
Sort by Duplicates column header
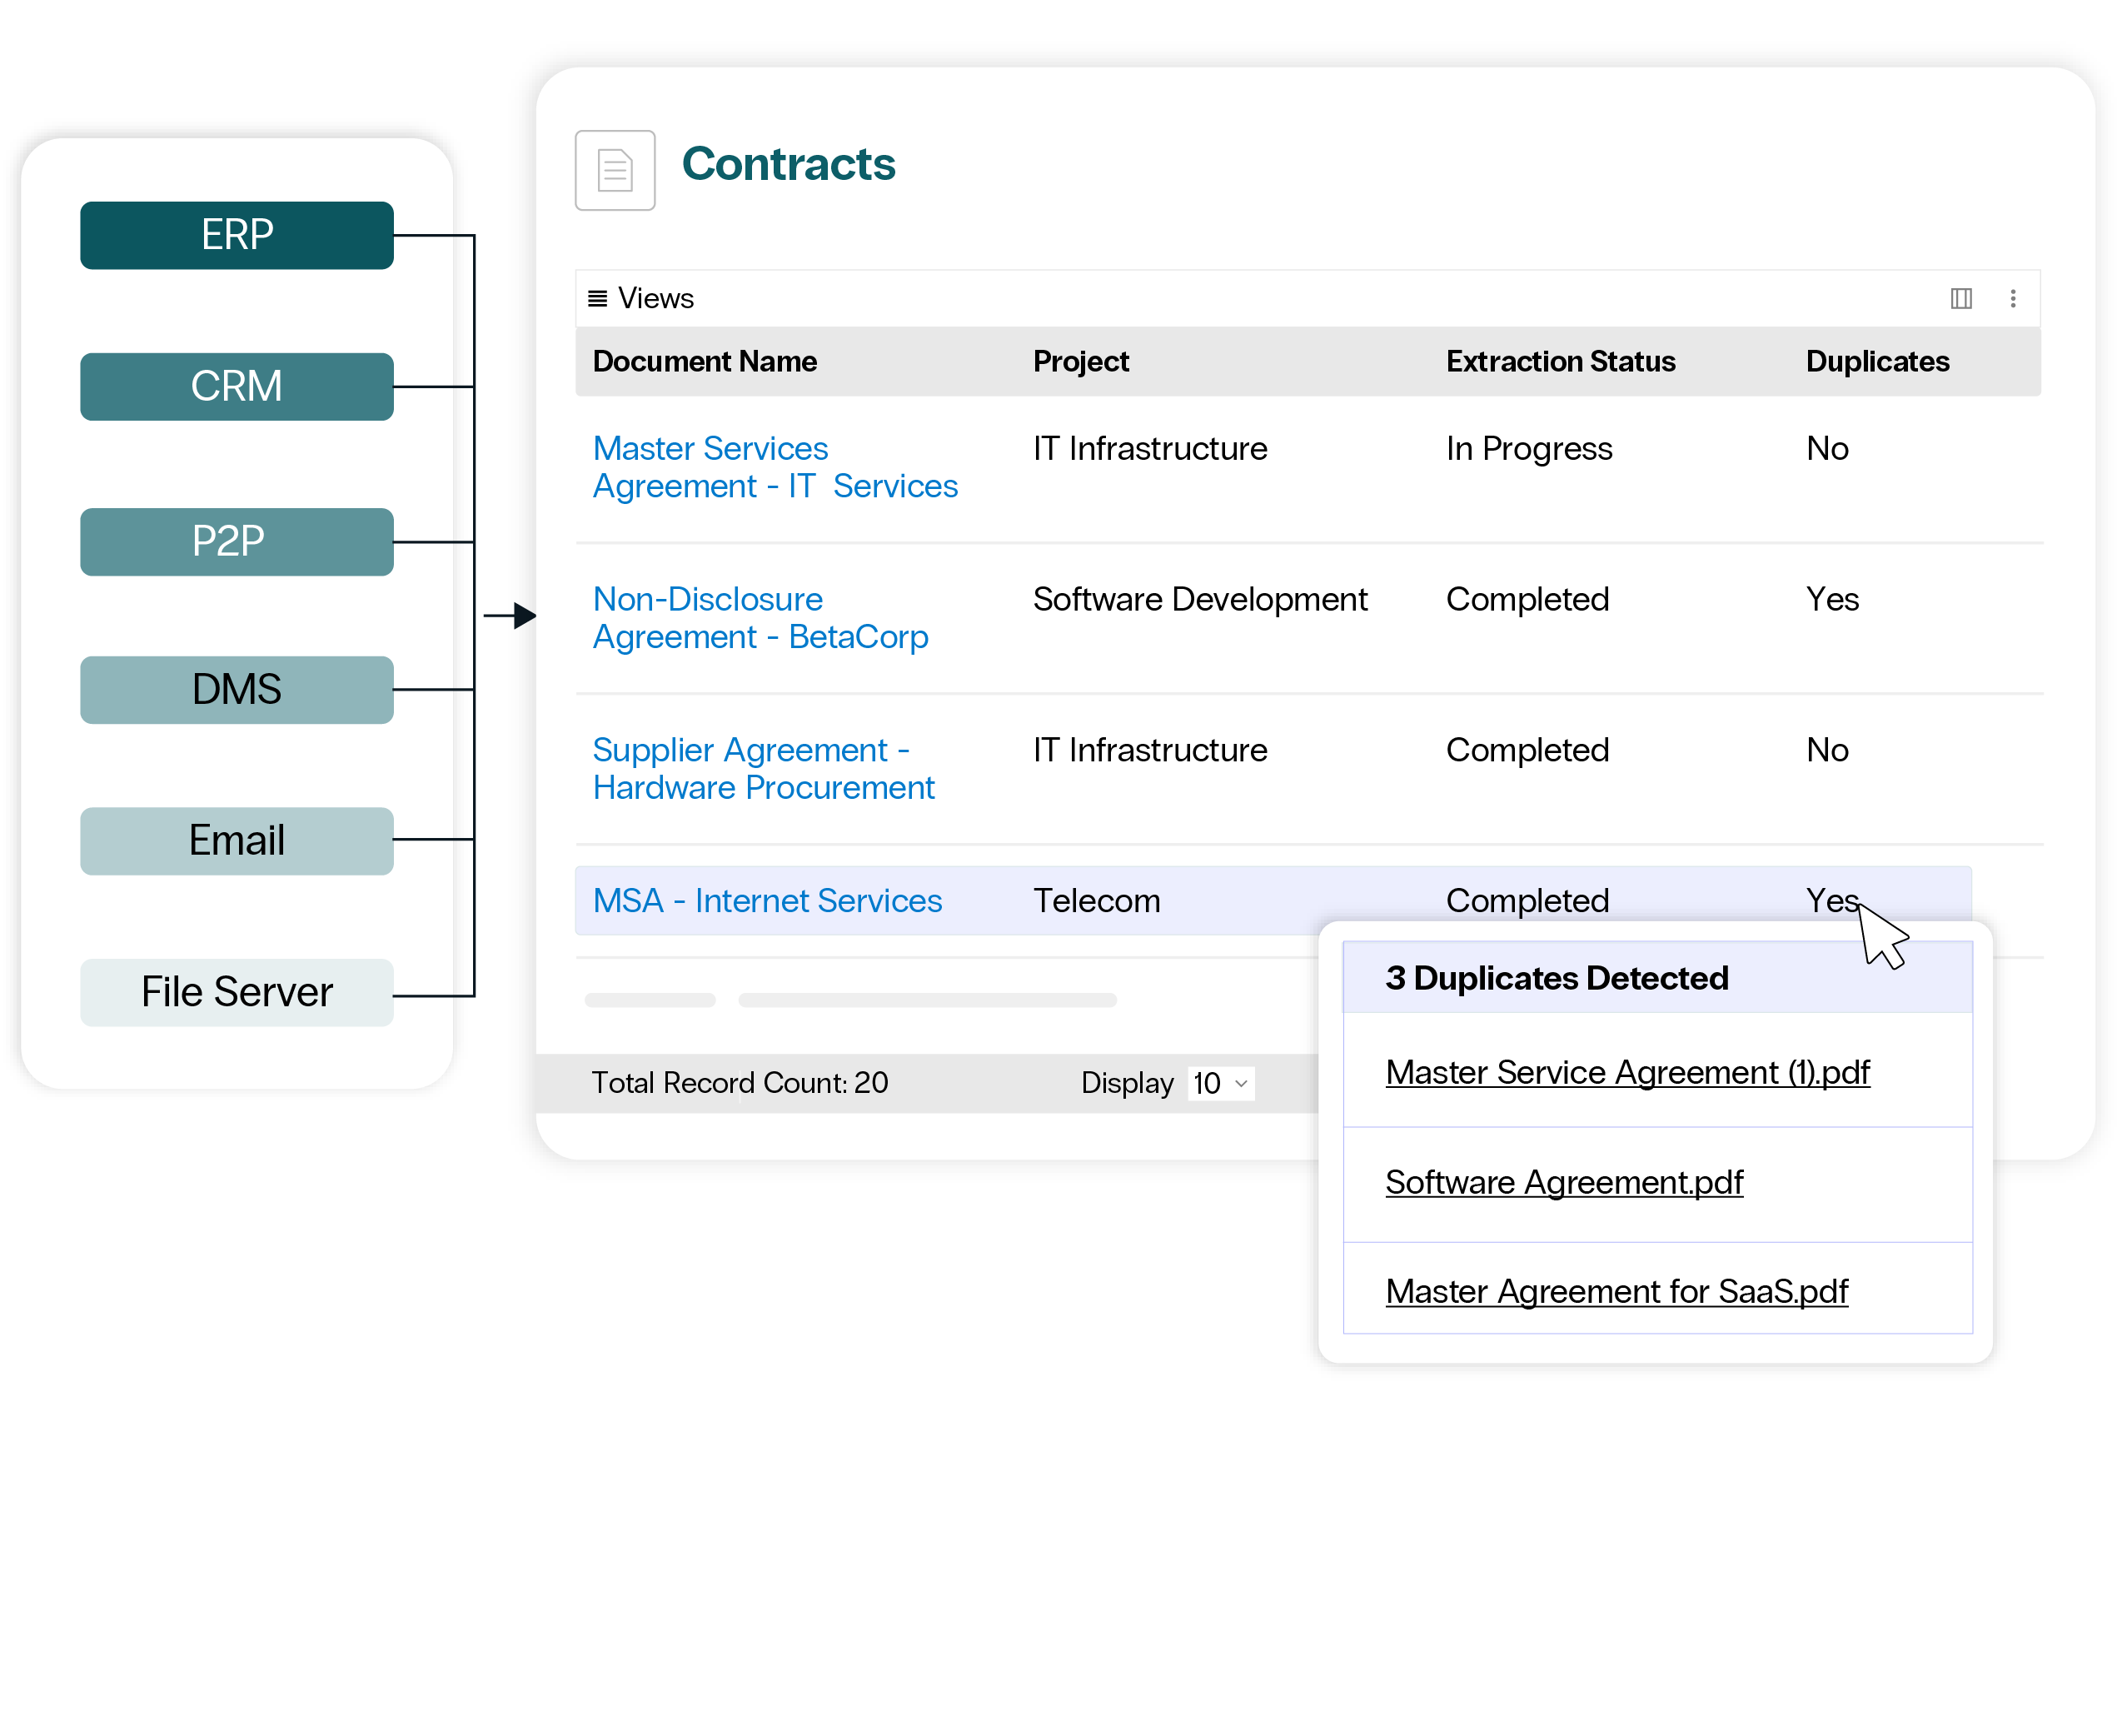(x=1877, y=361)
